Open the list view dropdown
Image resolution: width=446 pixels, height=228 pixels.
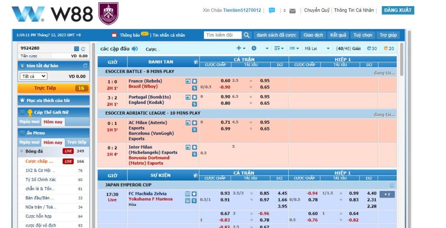point(294,48)
